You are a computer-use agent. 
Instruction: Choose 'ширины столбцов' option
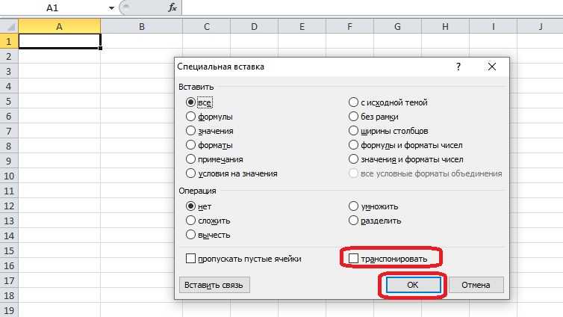353,131
